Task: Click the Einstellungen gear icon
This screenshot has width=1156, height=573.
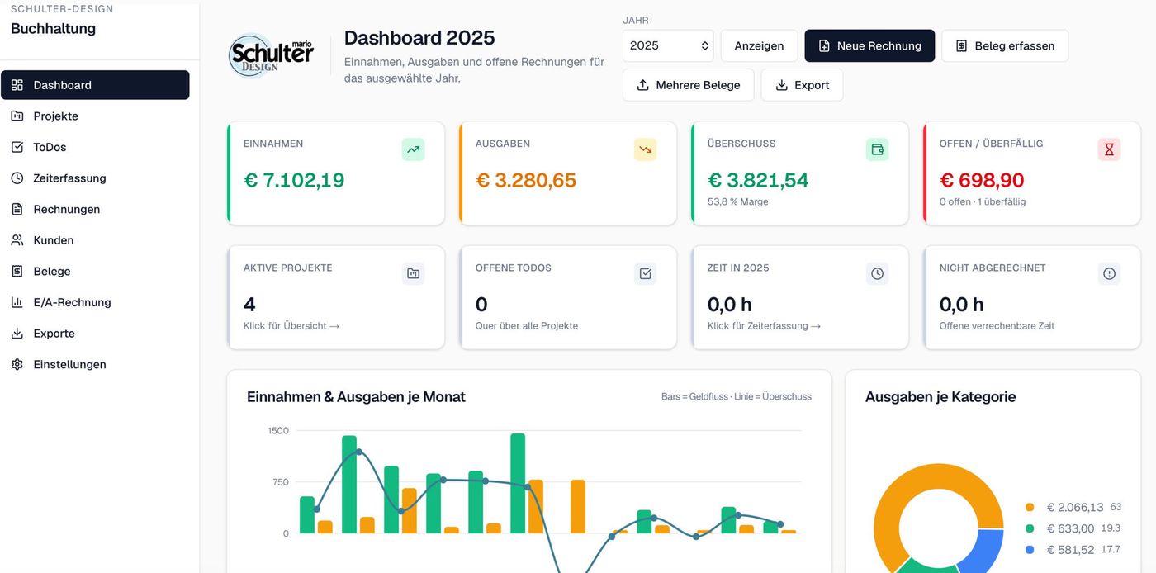Action: click(x=17, y=364)
